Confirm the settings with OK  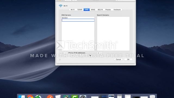pyautogui.click(x=128, y=60)
